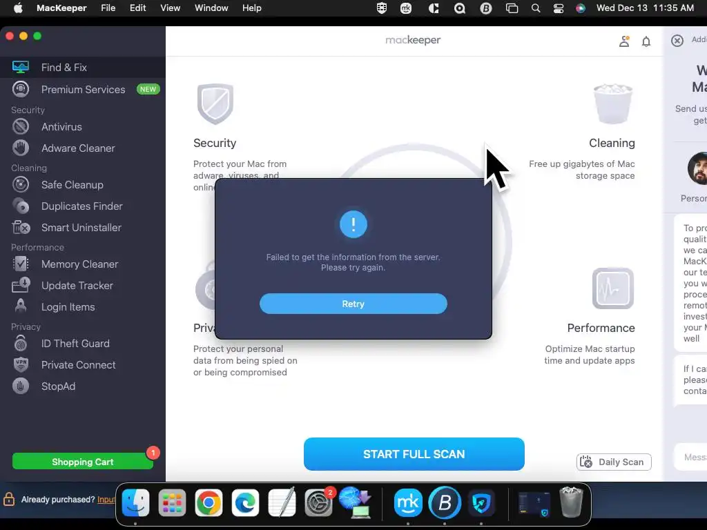Launch Microsoft Edge from dock
Screen dimensions: 707x530
245,502
